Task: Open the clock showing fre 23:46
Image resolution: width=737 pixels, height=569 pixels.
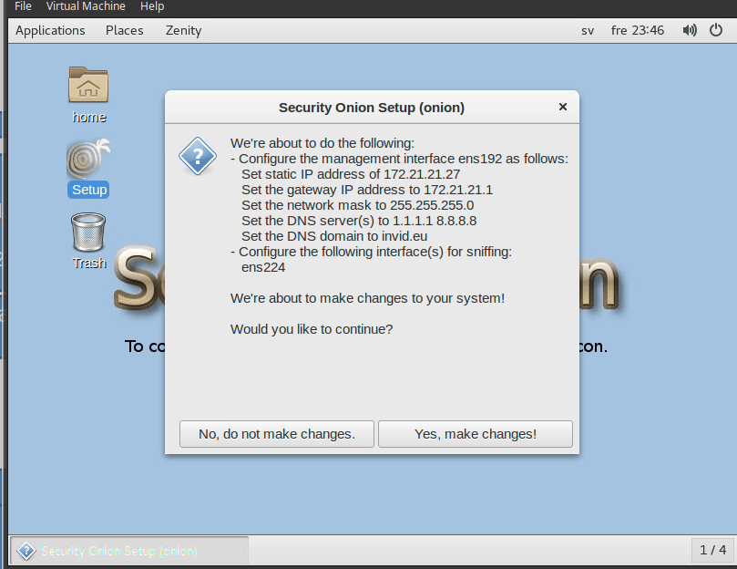Action: click(638, 30)
